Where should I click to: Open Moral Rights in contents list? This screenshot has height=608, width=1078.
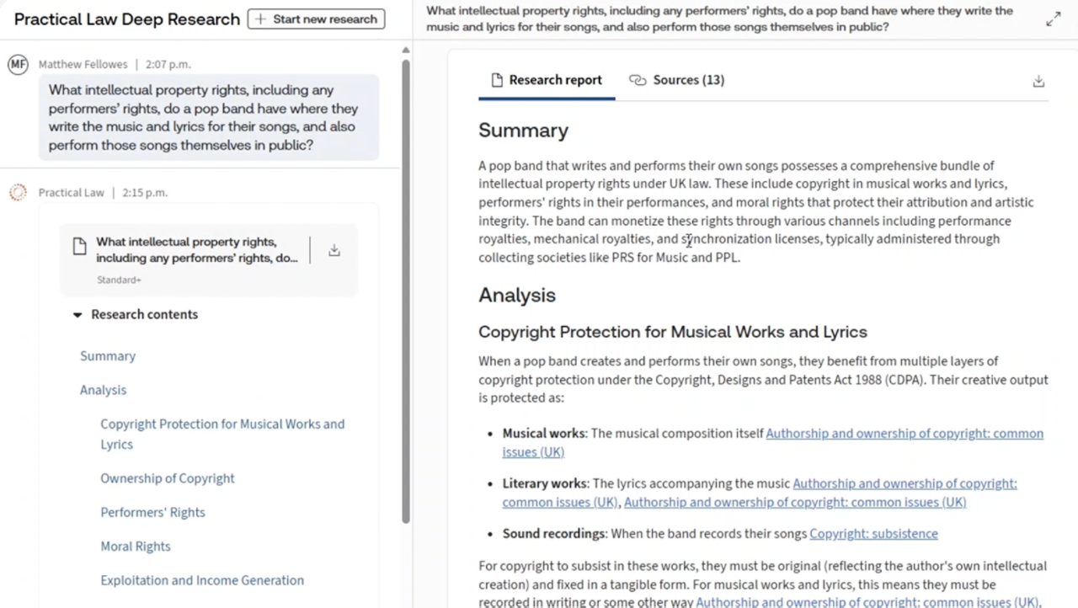pos(136,547)
